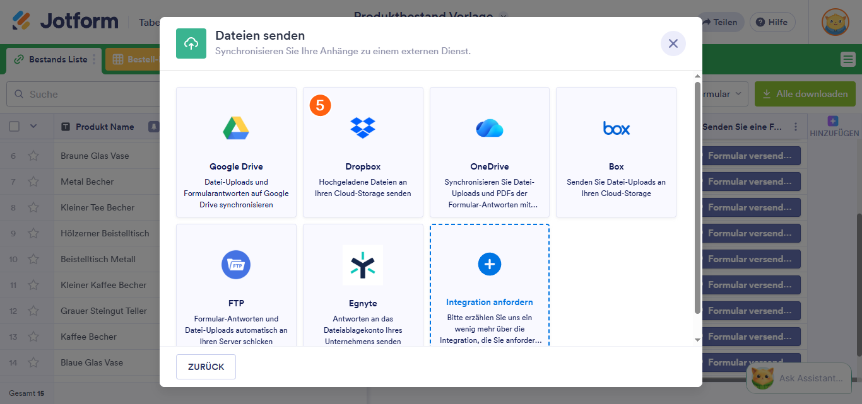
Task: Click the bell icon in Produkt Name header
Action: pyautogui.click(x=153, y=127)
